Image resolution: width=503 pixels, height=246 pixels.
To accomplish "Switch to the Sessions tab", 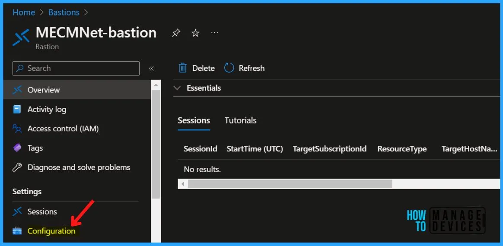I will coord(194,120).
